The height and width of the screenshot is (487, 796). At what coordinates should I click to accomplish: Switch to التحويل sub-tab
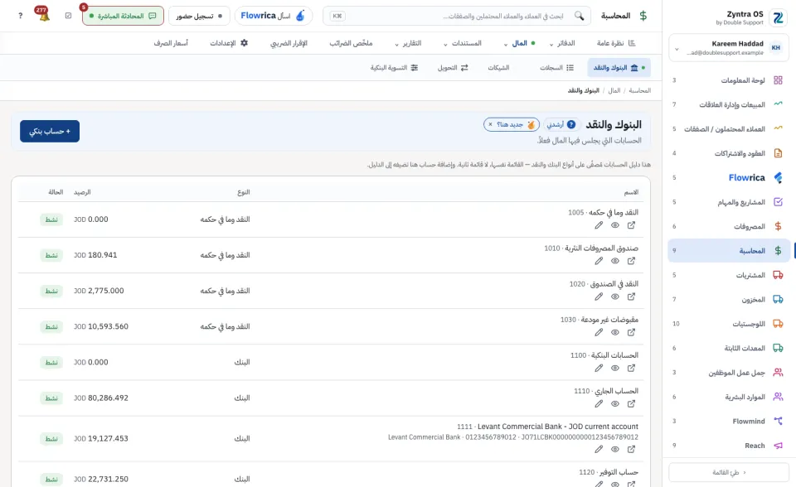coord(453,67)
